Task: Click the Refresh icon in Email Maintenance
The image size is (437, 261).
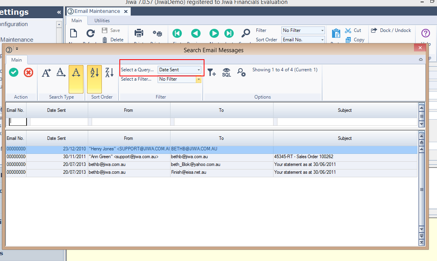Action: [91, 34]
